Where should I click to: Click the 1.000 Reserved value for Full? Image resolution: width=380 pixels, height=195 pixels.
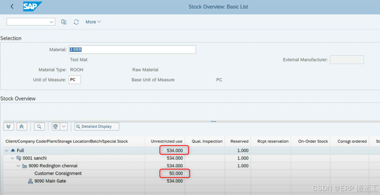243,151
